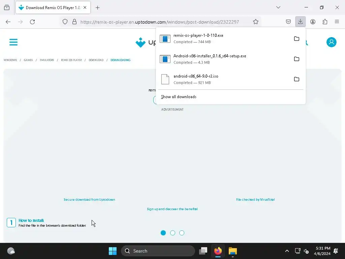Click How to install heading
The image size is (345, 259).
[31, 221]
